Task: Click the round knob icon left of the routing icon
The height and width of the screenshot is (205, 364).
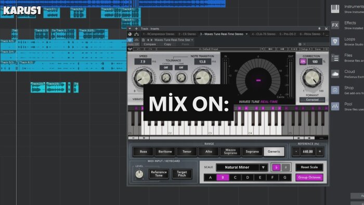Action: [x=130, y=34]
